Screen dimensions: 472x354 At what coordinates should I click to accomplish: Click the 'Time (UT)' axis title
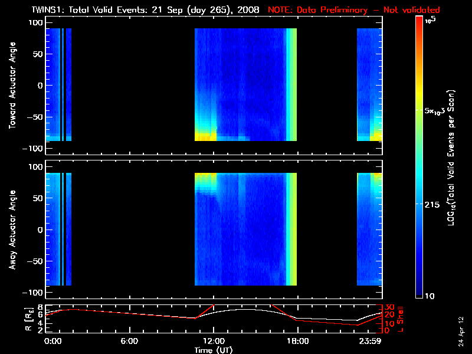(214, 350)
